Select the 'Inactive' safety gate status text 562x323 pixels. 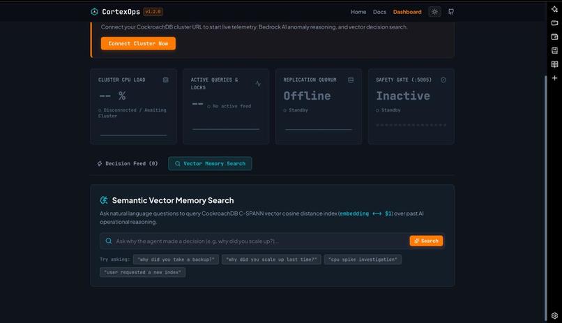[x=402, y=96]
